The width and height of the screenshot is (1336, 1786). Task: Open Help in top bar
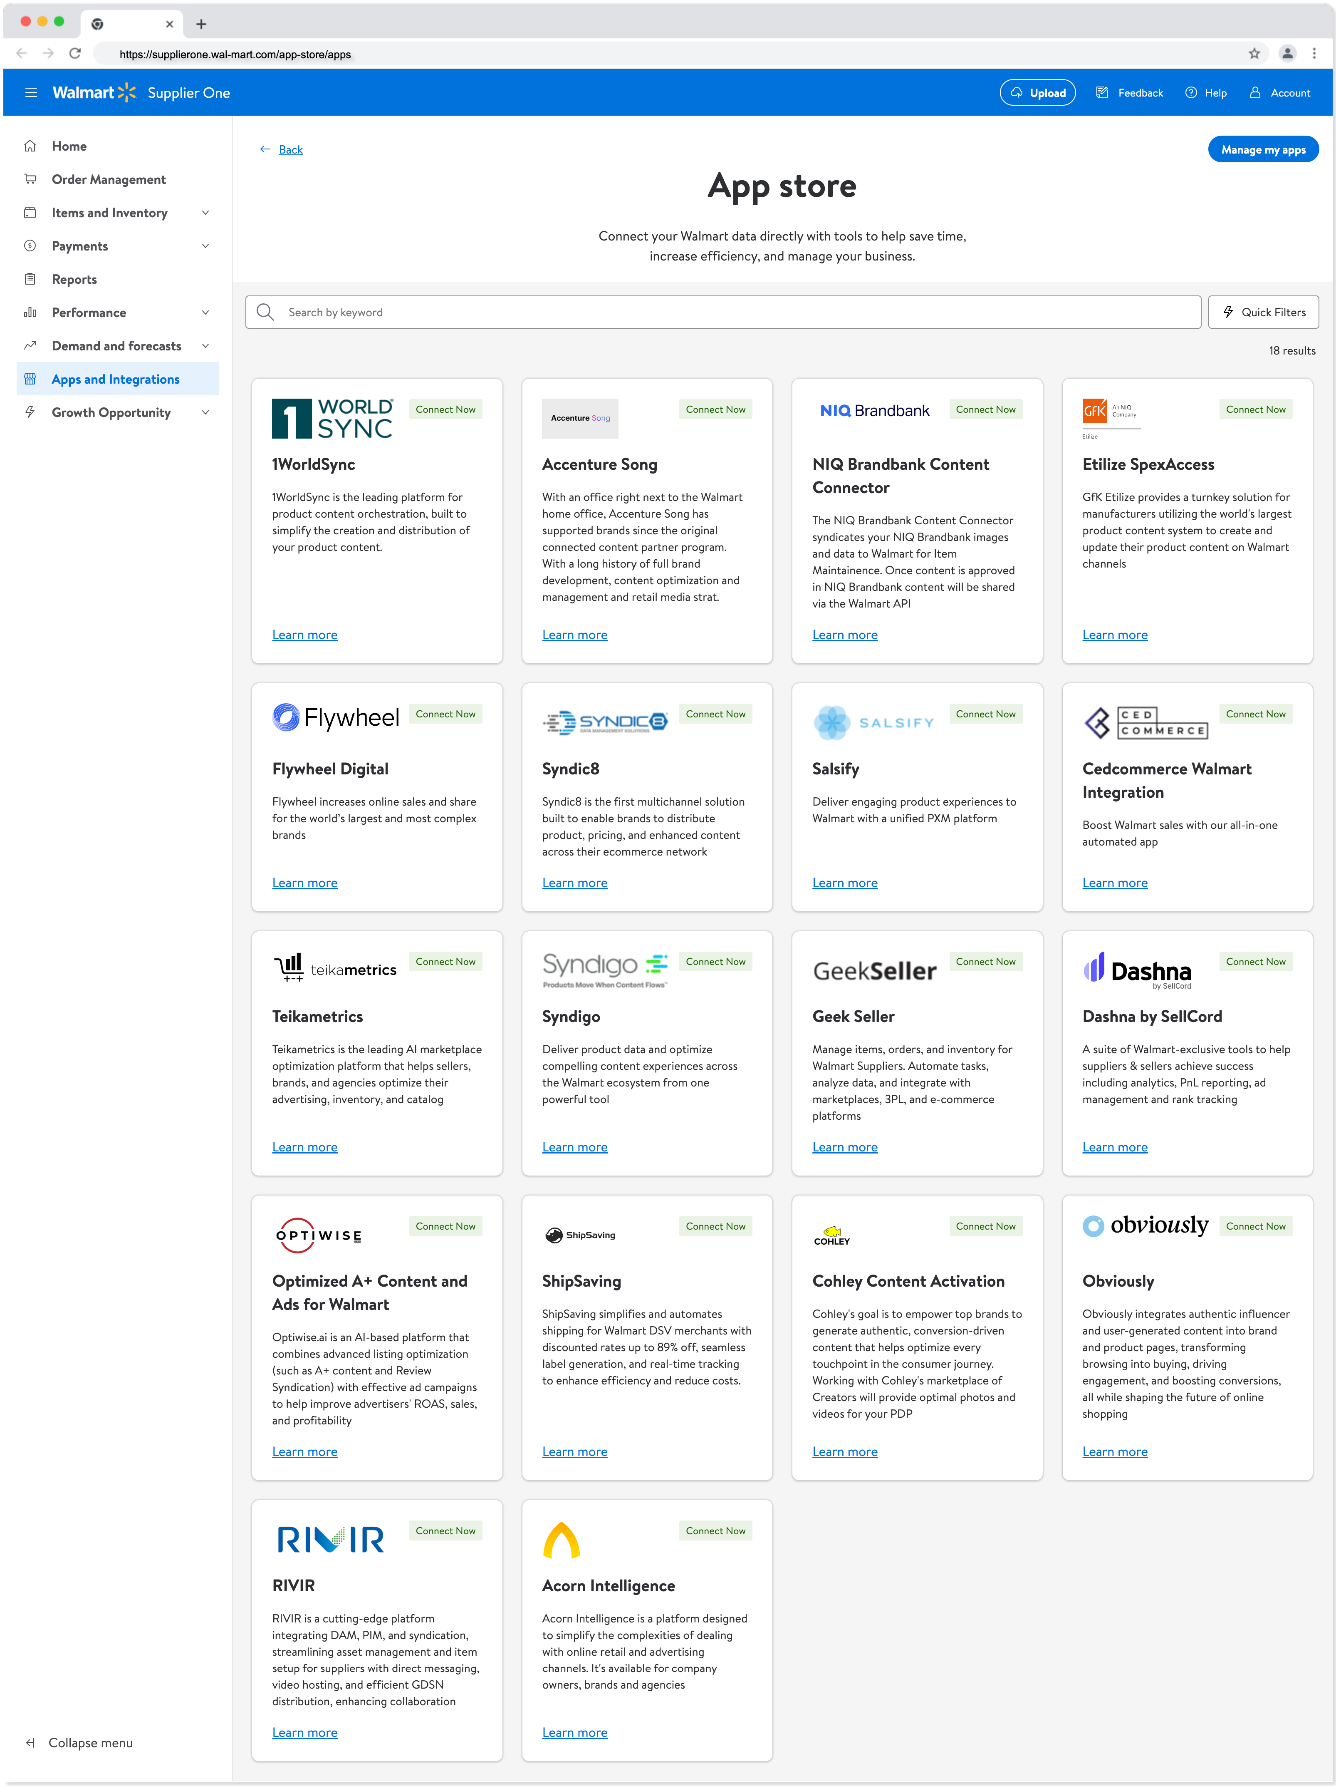pyautogui.click(x=1206, y=93)
